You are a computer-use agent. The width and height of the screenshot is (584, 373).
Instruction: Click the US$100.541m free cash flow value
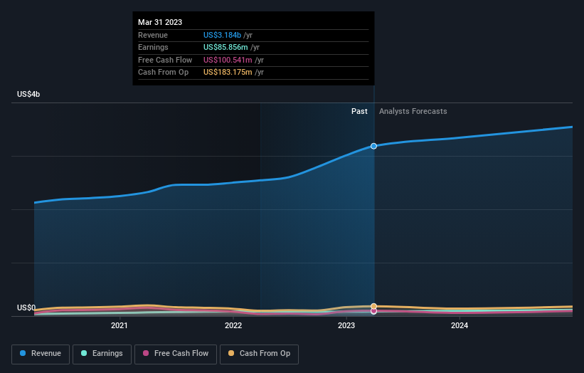(228, 60)
